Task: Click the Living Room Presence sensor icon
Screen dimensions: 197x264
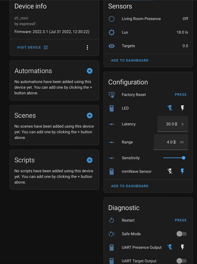Action: (111, 19)
